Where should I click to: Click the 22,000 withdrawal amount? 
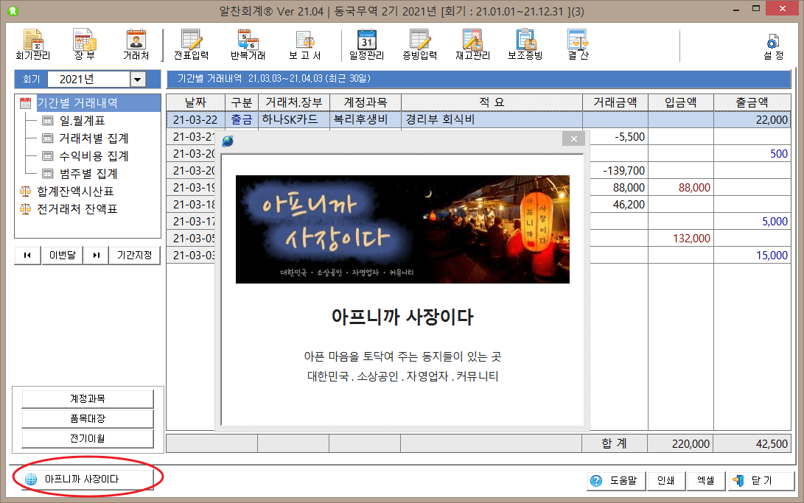pyautogui.click(x=752, y=120)
